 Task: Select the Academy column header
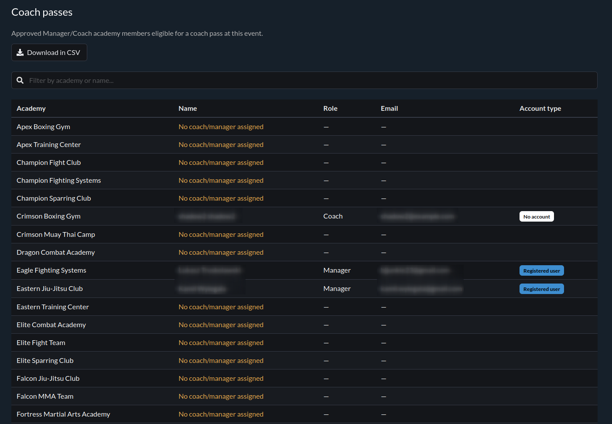pyautogui.click(x=31, y=109)
